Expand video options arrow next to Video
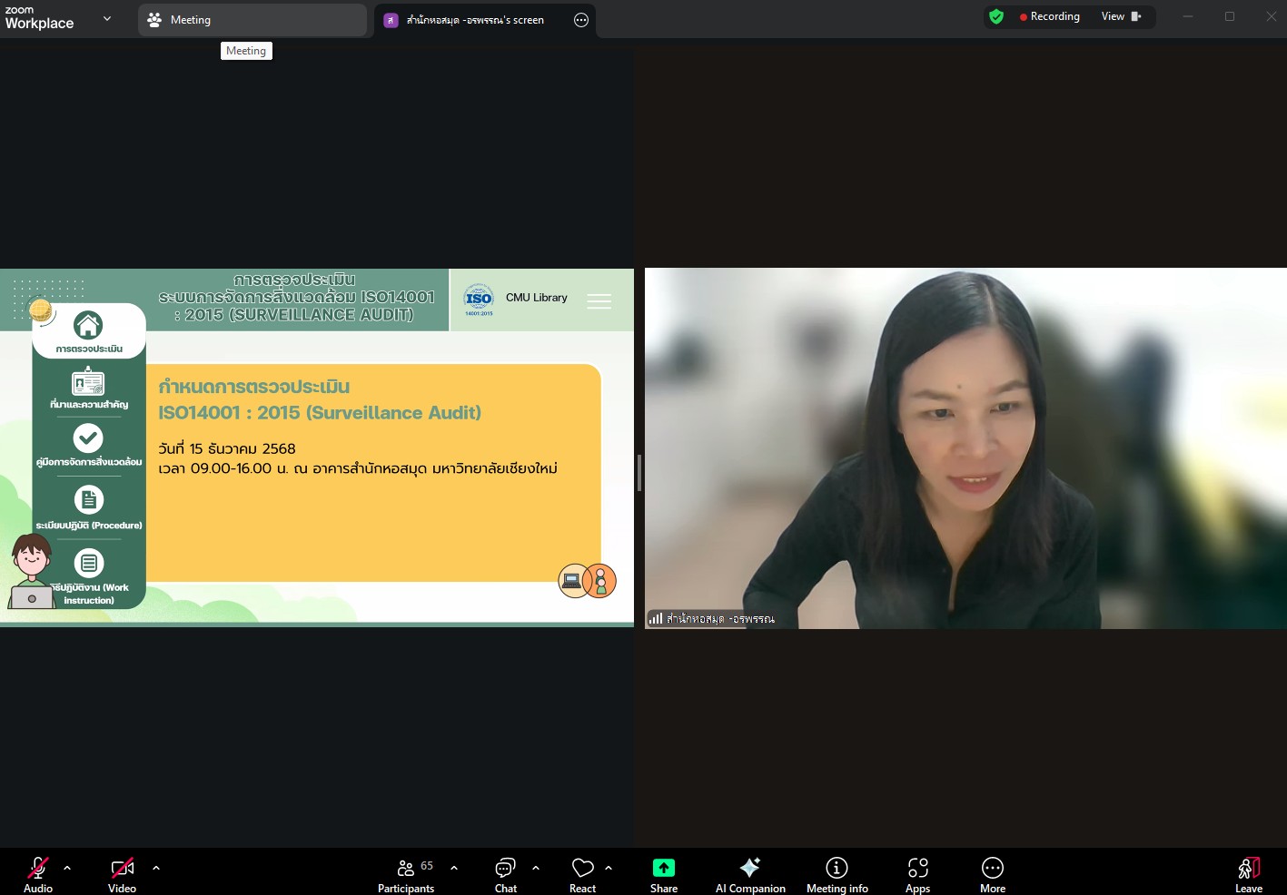This screenshot has width=1287, height=895. [156, 868]
